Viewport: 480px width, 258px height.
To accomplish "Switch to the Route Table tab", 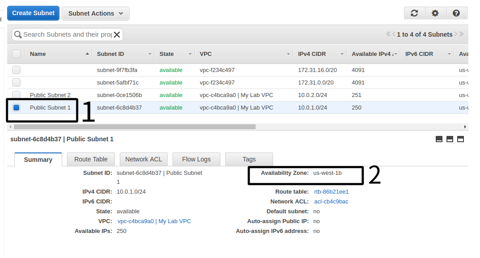I will (91, 159).
